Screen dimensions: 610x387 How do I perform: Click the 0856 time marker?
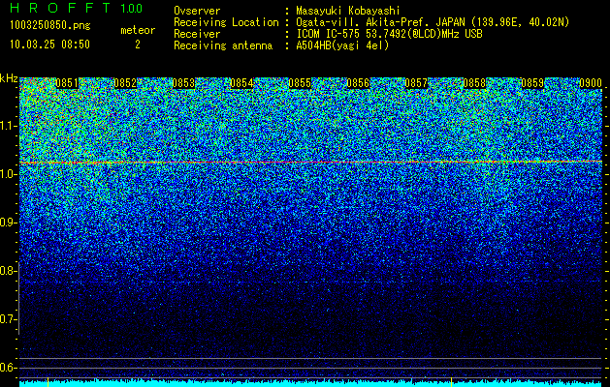pyautogui.click(x=358, y=83)
